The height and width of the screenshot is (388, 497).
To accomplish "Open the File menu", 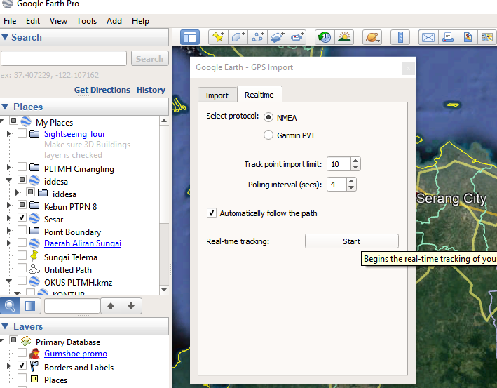I will point(10,21).
